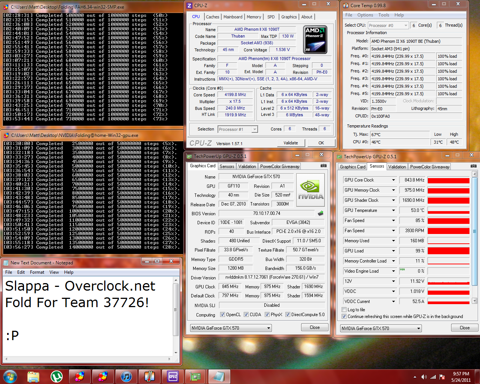Open CPU-Z Selection Processor #1 dropdown
Screen dimensions: 480x384
[x=238, y=129]
